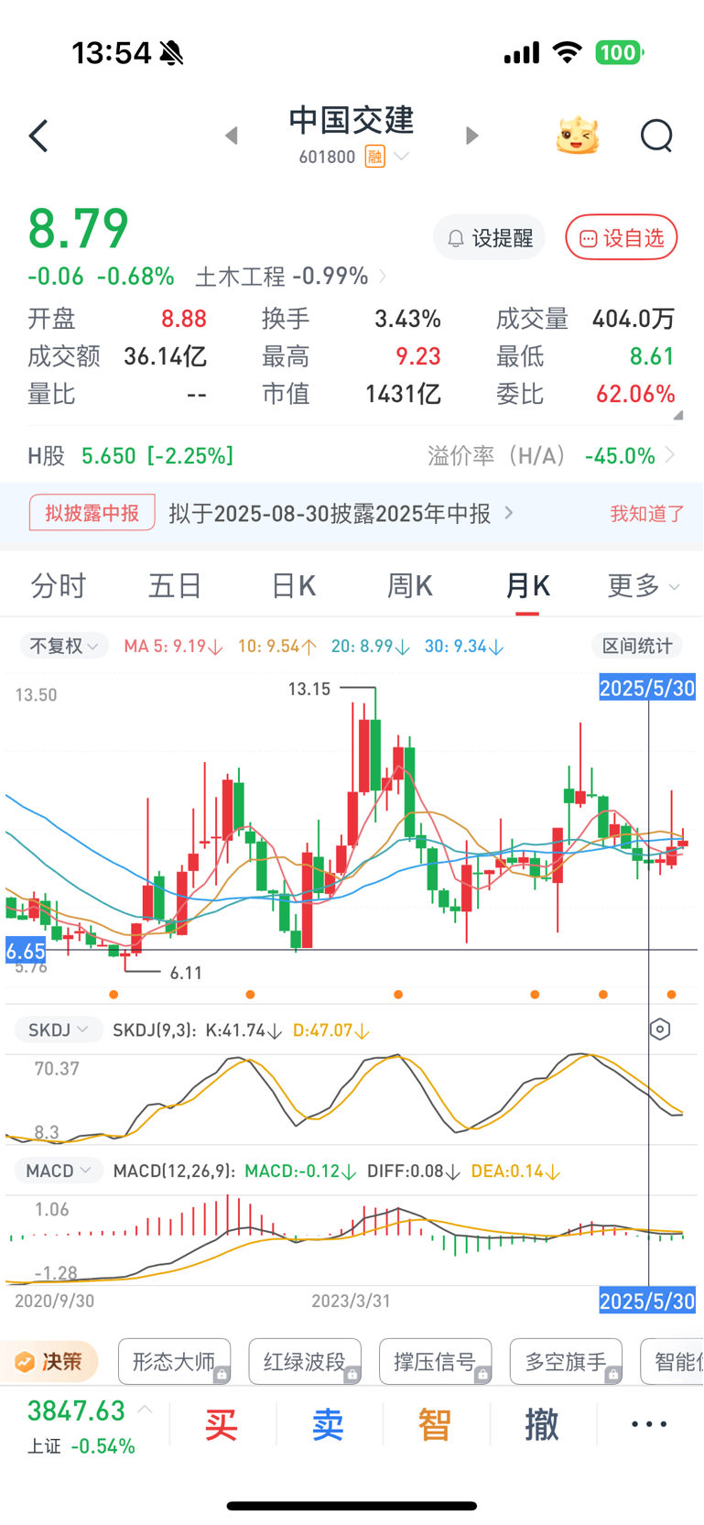Open stock search magnifier icon
This screenshot has width=704, height=1525.
pos(656,136)
